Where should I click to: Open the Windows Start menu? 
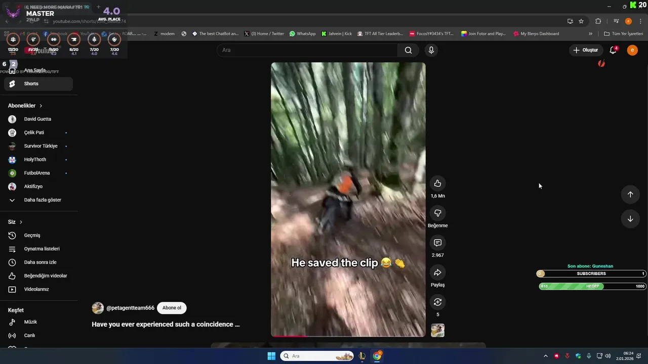click(x=271, y=356)
